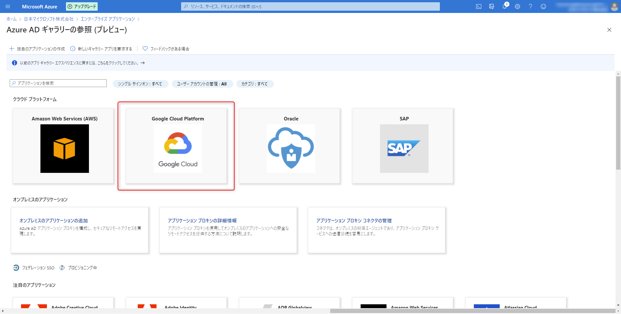
Task: Select the Google Cloud Platform tile
Action: (x=176, y=146)
